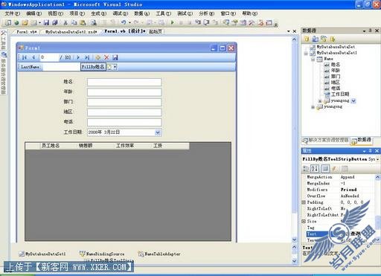Expand the Size property row
This screenshot has width=381, height=276.
(304, 221)
